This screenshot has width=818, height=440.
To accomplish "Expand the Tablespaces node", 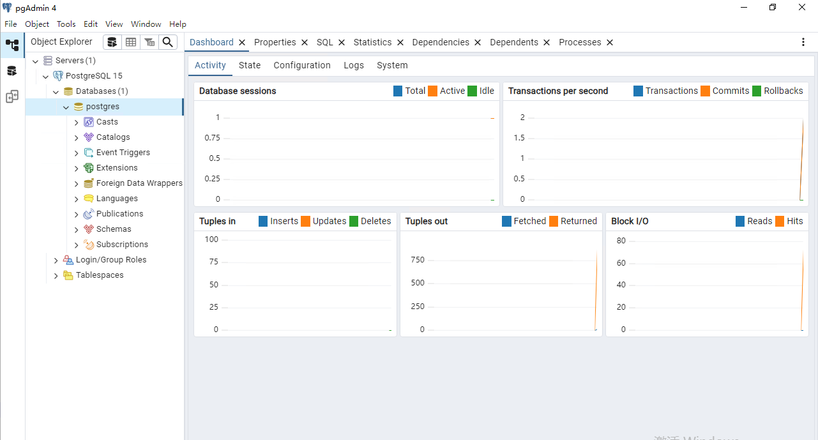I will pyautogui.click(x=56, y=276).
